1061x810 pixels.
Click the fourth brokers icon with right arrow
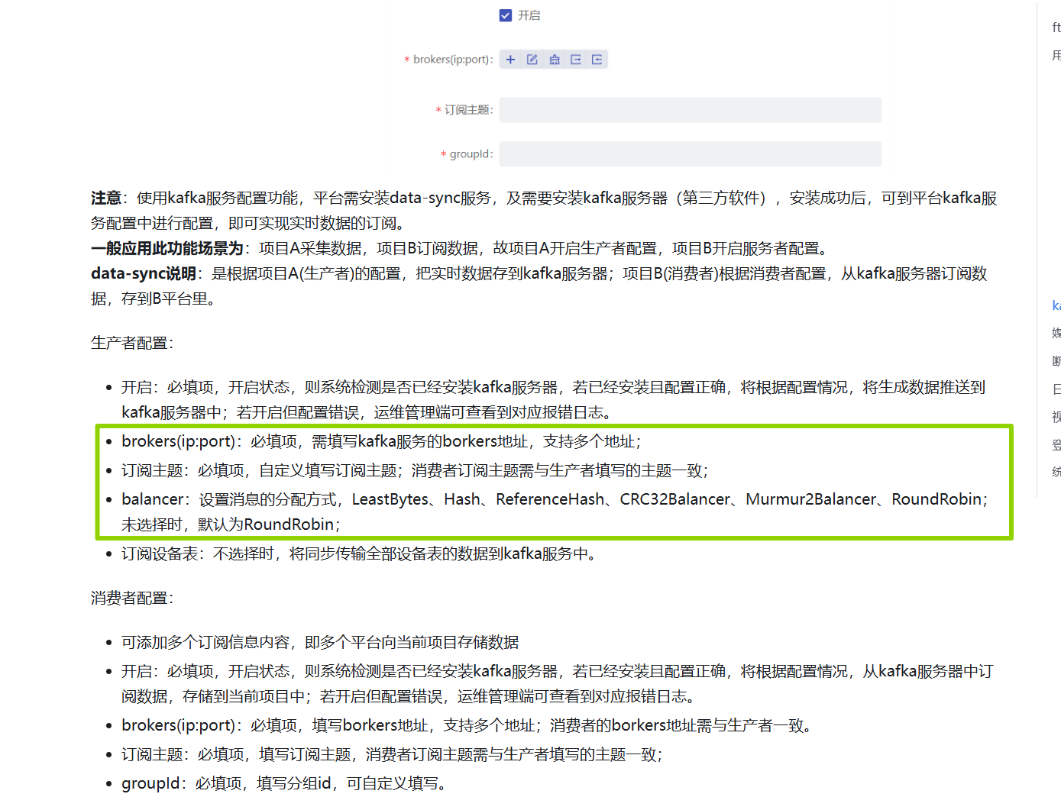[576, 60]
